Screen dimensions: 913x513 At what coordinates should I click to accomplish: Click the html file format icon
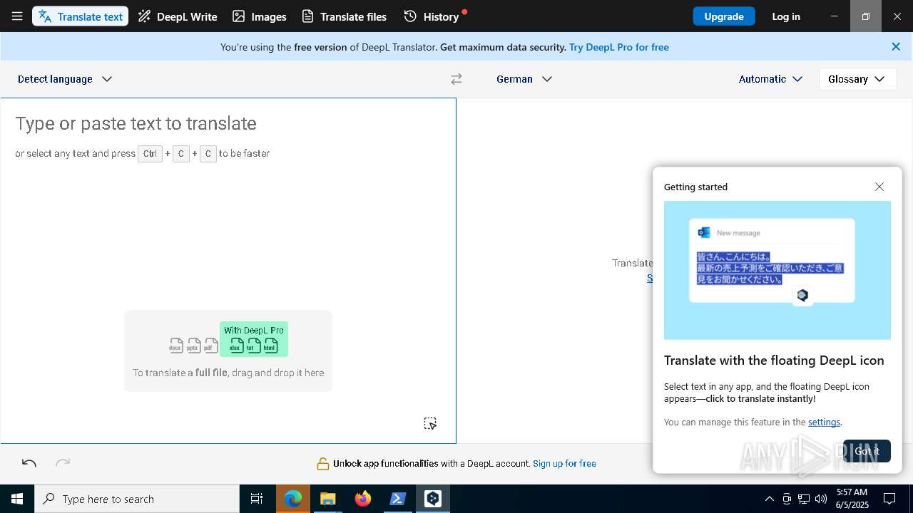[x=270, y=346]
